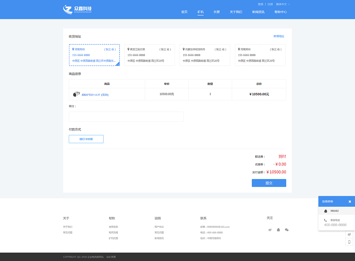
Task: Open the Weibo icon in footer 关注
Action: (x=270, y=230)
